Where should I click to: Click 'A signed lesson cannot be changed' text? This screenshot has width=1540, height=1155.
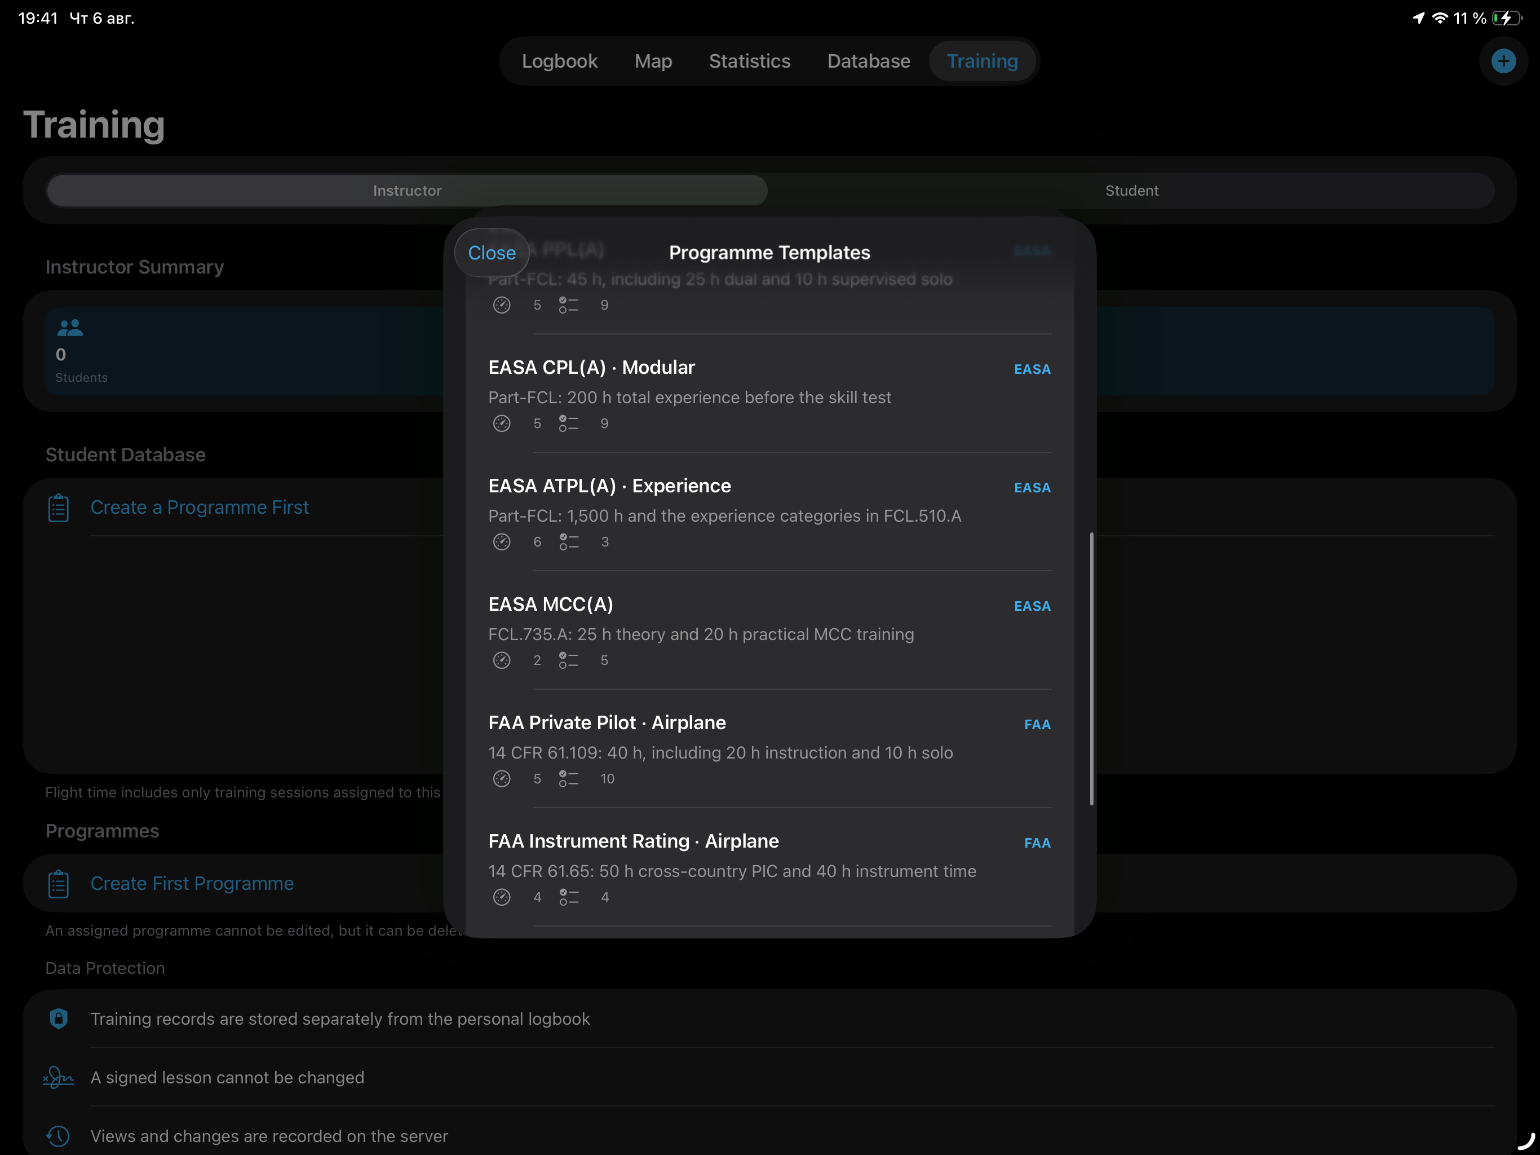[227, 1078]
